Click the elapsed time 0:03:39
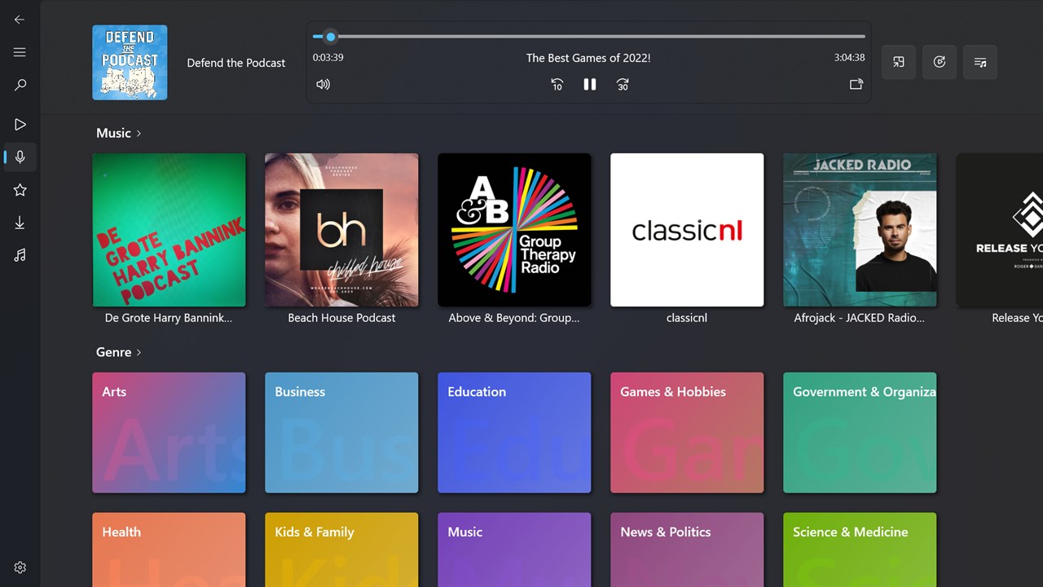The image size is (1043, 587). coord(328,58)
